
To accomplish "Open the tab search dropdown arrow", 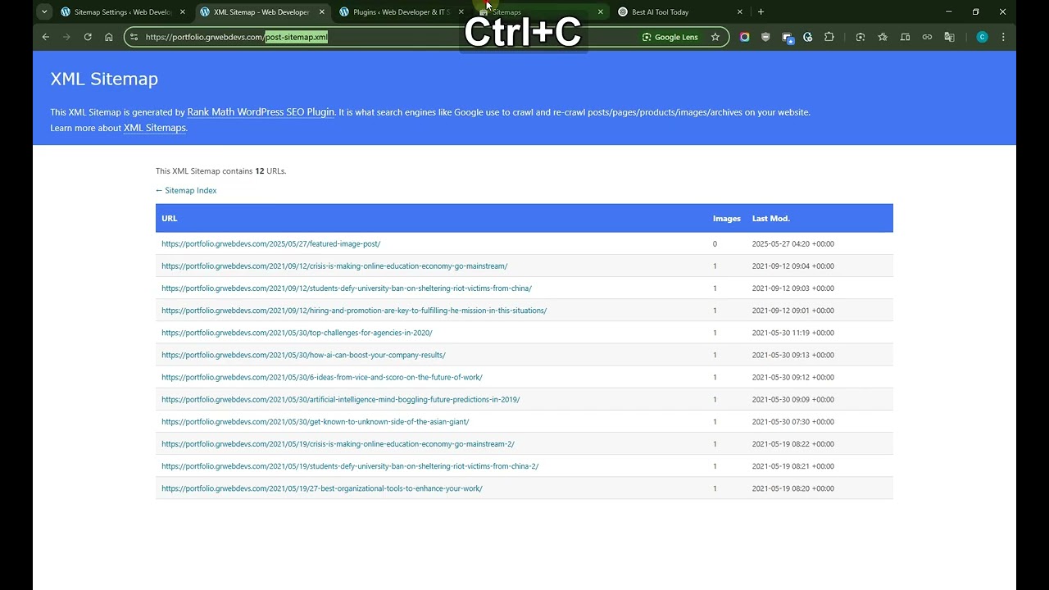I will pos(44,11).
